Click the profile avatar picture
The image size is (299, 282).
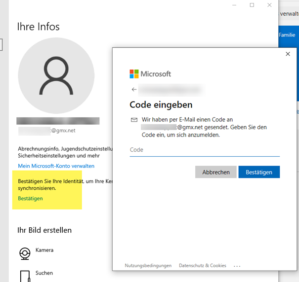56,75
